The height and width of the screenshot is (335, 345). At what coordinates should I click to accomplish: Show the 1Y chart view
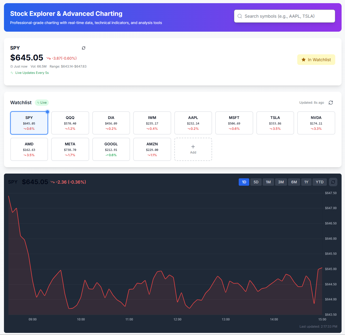point(306,182)
